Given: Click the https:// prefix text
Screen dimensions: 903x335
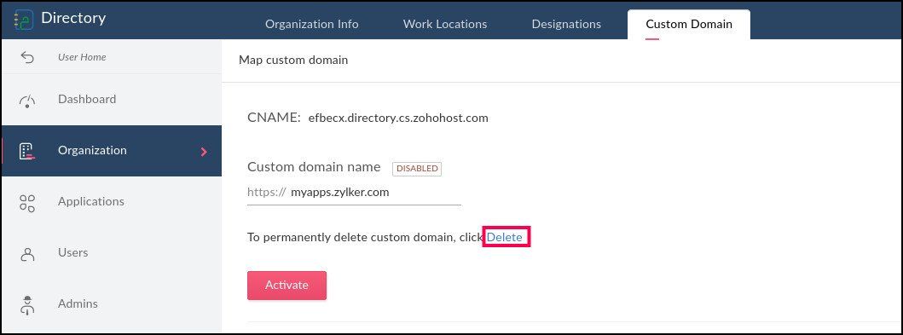Looking at the screenshot, I should pyautogui.click(x=266, y=193).
